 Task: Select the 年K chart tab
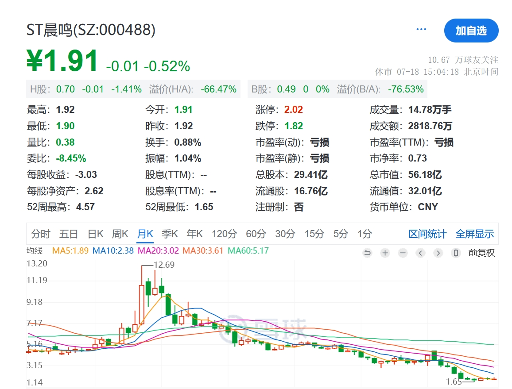coord(194,234)
